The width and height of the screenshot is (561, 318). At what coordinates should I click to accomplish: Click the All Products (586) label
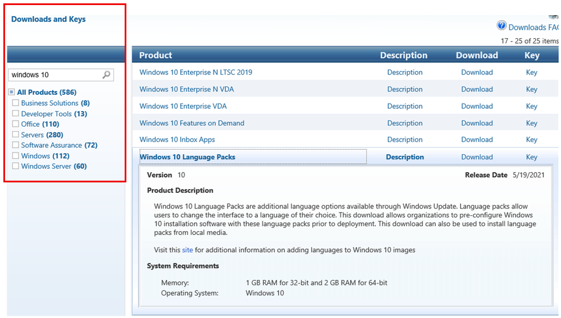coord(47,92)
